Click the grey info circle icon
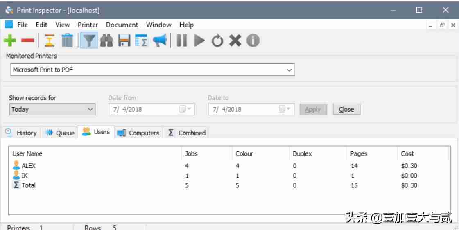The height and width of the screenshot is (230, 459). (253, 41)
